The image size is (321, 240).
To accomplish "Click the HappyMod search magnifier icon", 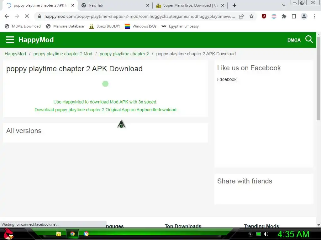I will pyautogui.click(x=309, y=39).
